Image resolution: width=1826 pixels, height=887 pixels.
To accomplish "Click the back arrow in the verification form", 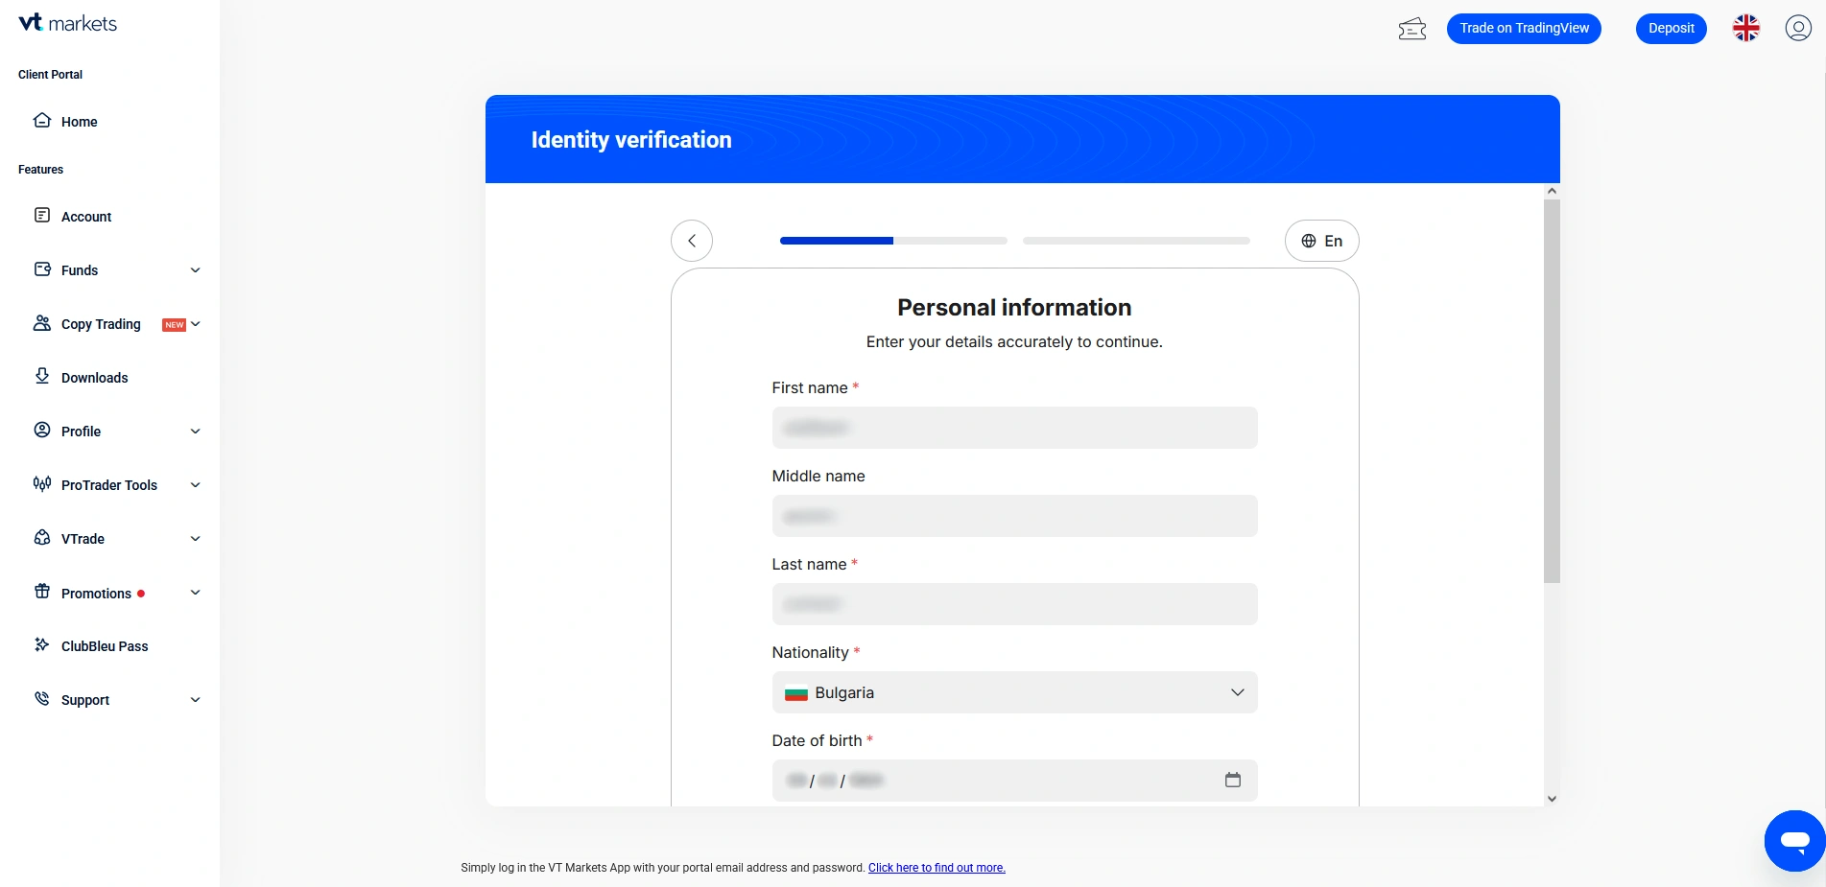I will (692, 241).
